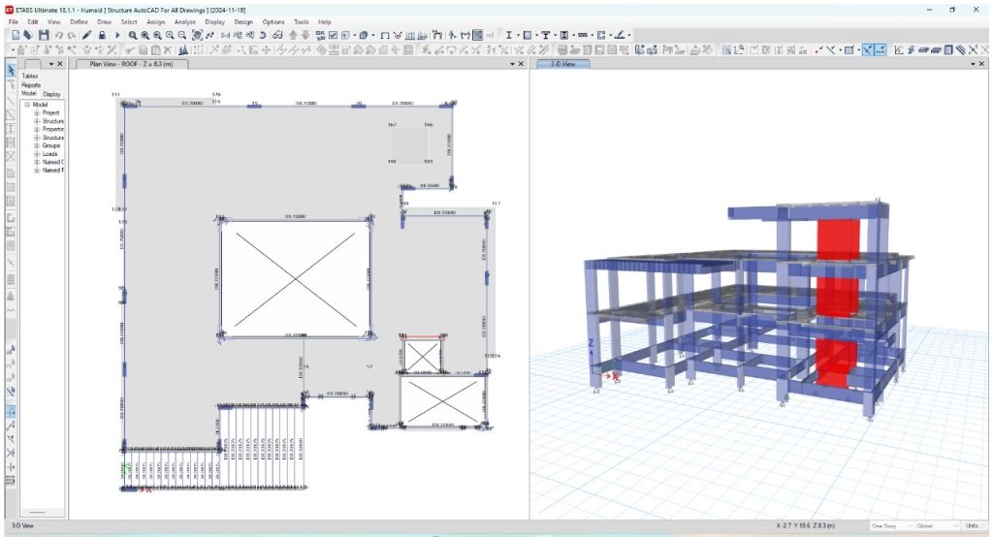Click the Run Analysis play icon
Screen dimensions: 993x537
(x=117, y=35)
